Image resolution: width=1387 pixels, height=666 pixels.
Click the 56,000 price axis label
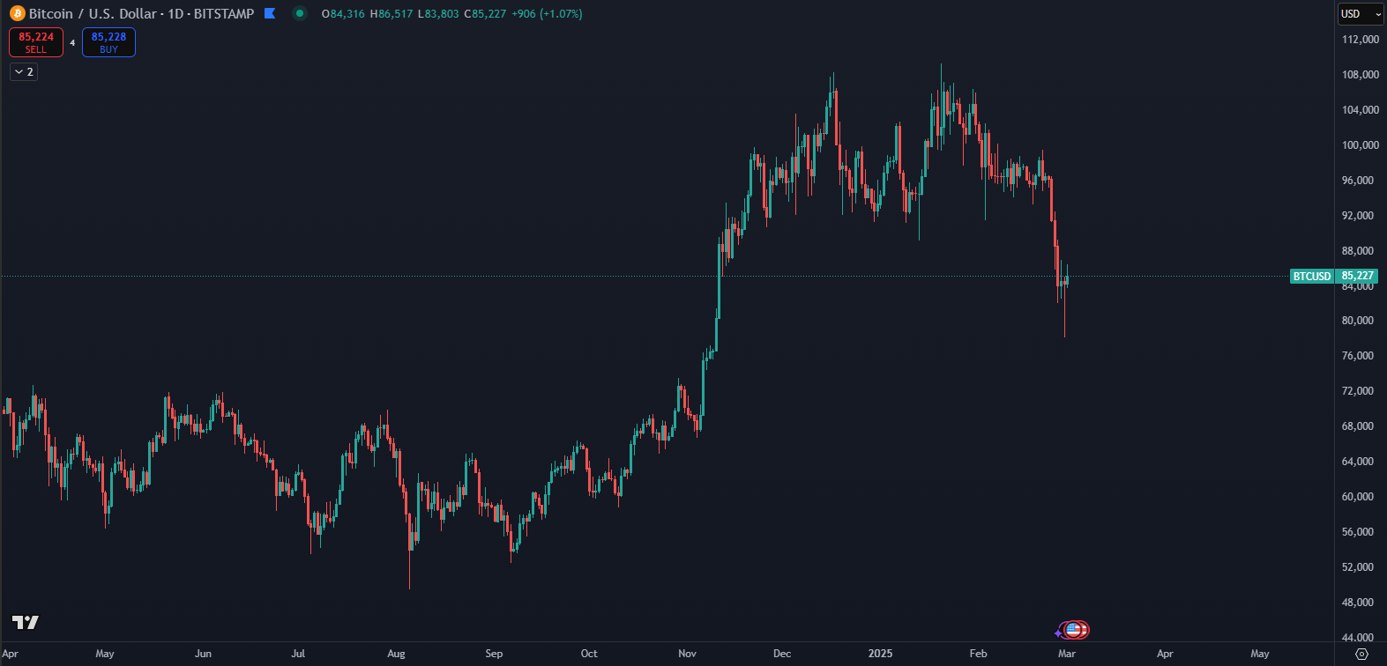point(1360,532)
